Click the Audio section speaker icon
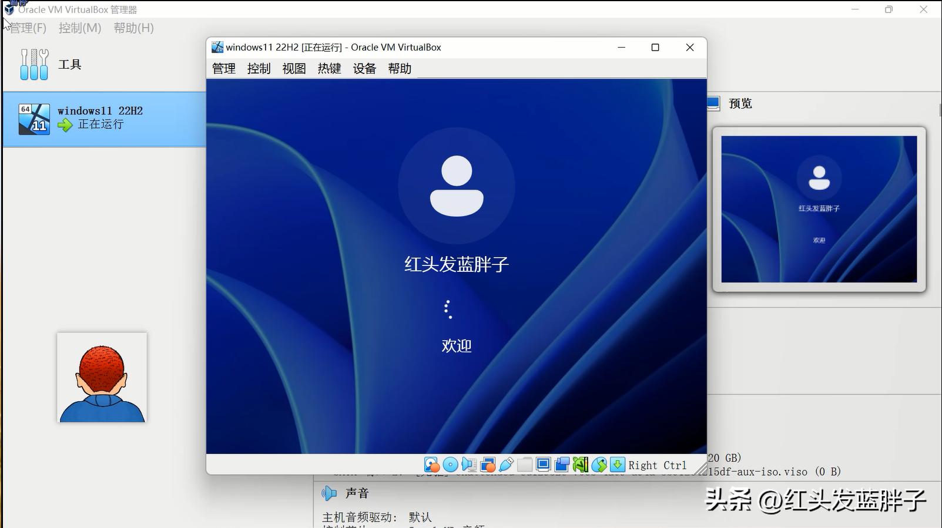This screenshot has height=528, width=942. click(x=329, y=493)
